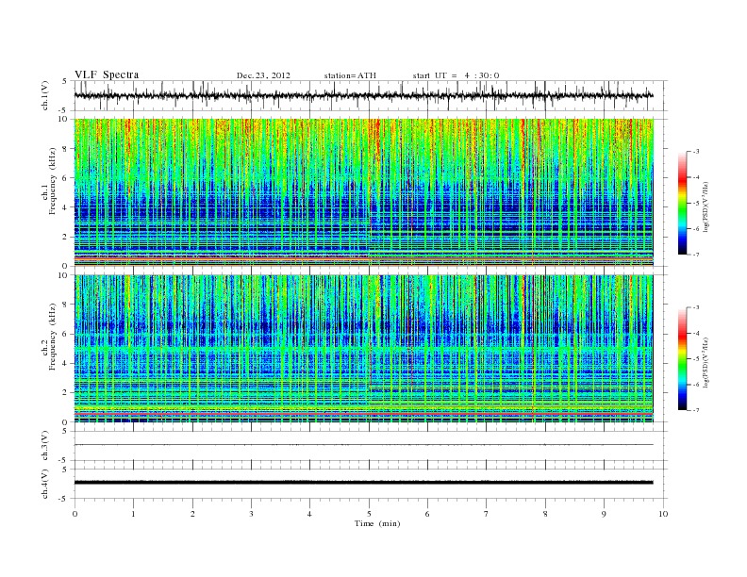Click time axis tick label "6"
747x577 pixels.
[x=427, y=514]
